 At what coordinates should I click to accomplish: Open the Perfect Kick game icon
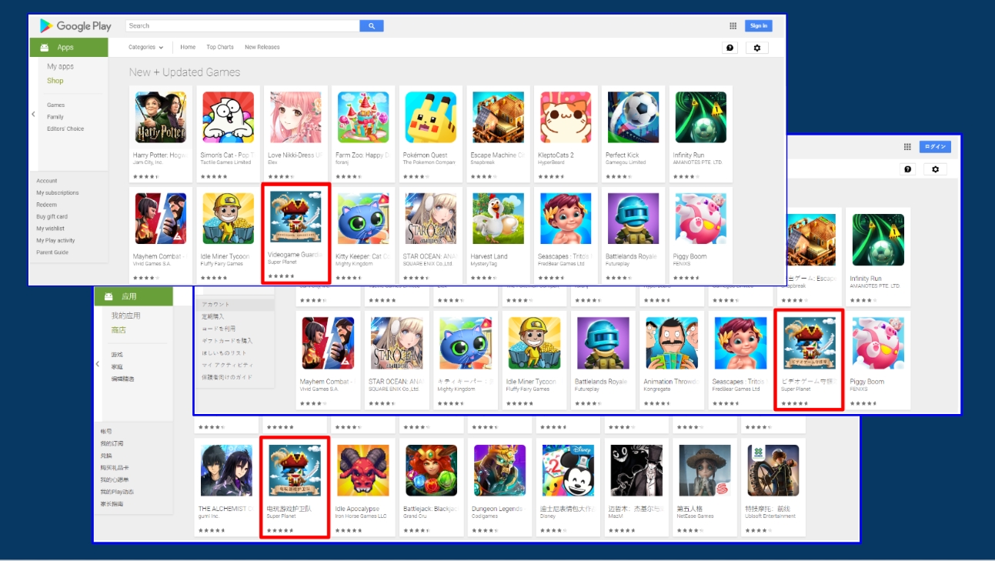click(x=633, y=118)
